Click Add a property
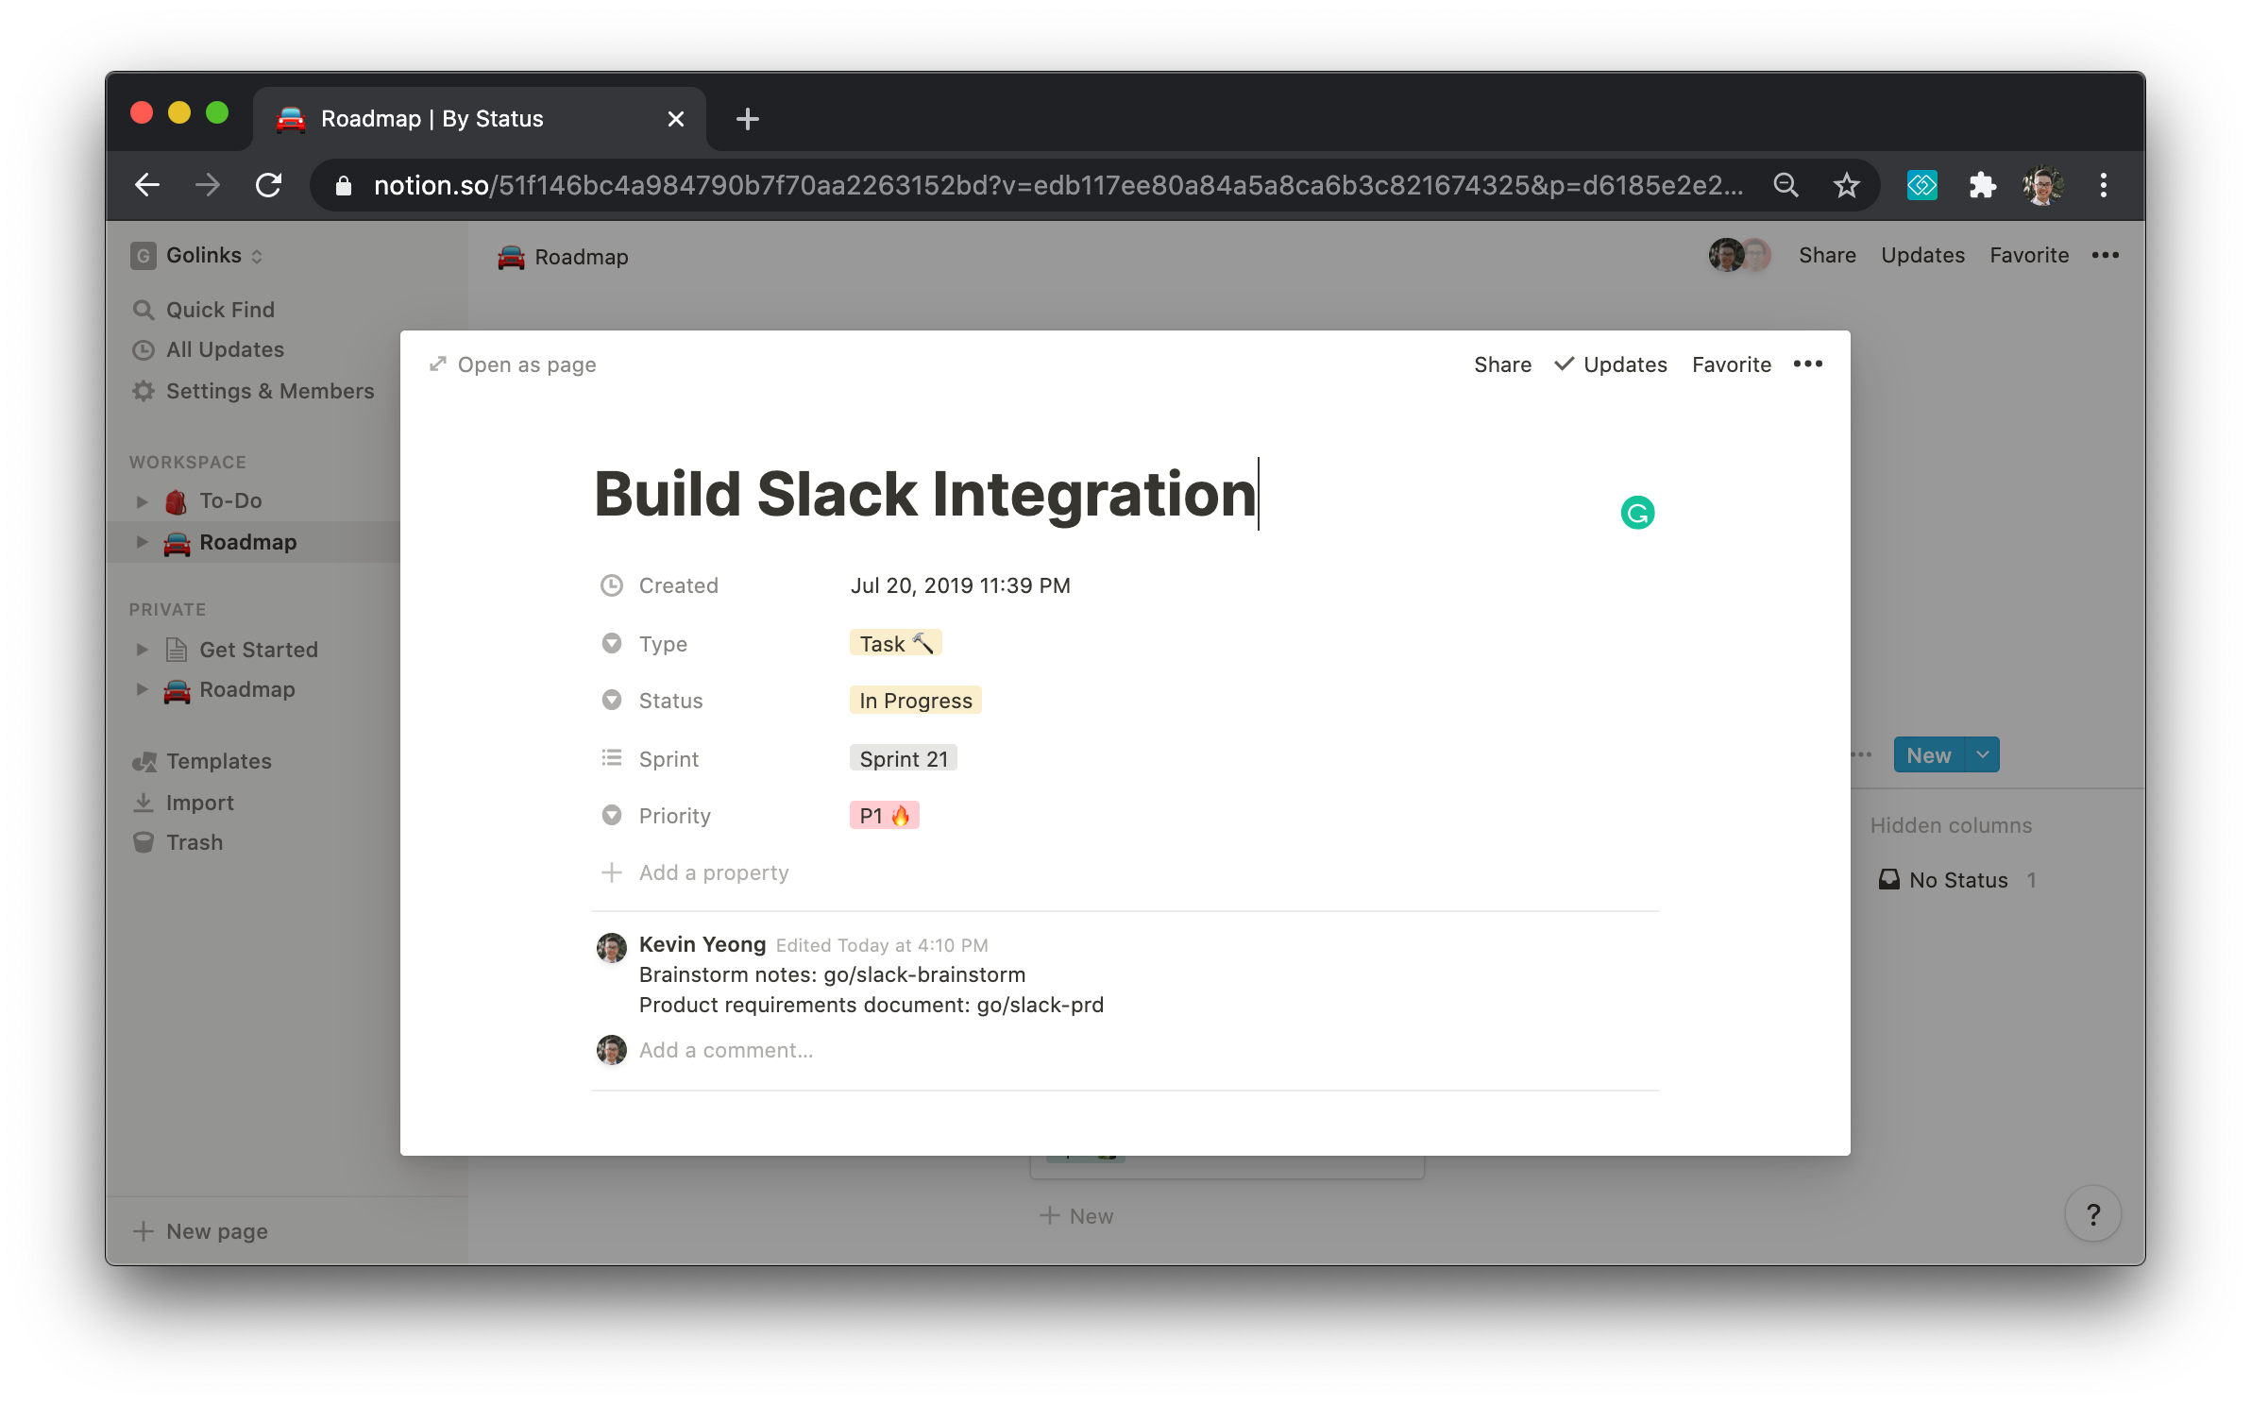This screenshot has width=2251, height=1405. [713, 872]
